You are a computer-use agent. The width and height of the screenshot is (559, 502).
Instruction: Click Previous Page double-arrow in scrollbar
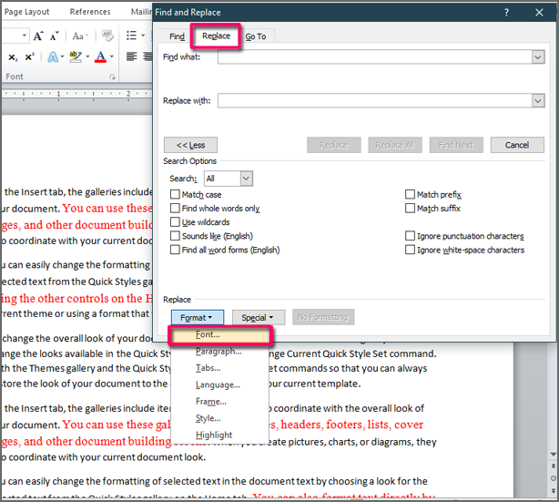tap(554, 466)
